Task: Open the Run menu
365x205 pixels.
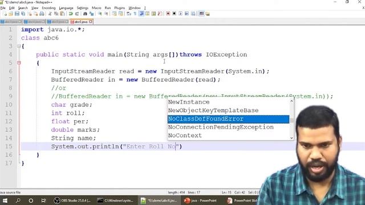Action: pos(108,8)
